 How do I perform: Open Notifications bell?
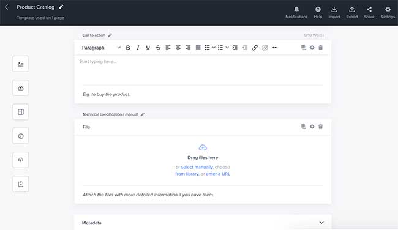click(296, 12)
